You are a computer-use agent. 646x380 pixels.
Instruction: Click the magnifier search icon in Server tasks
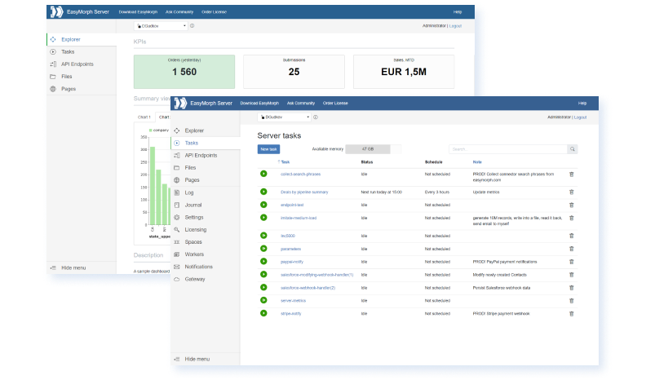(x=573, y=149)
